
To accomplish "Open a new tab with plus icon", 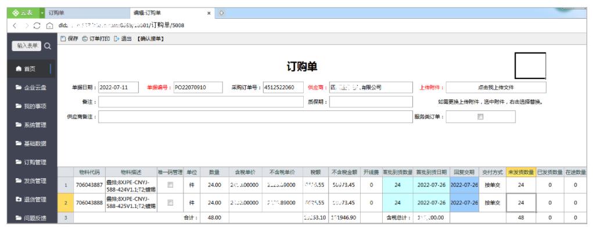I will pyautogui.click(x=221, y=13).
